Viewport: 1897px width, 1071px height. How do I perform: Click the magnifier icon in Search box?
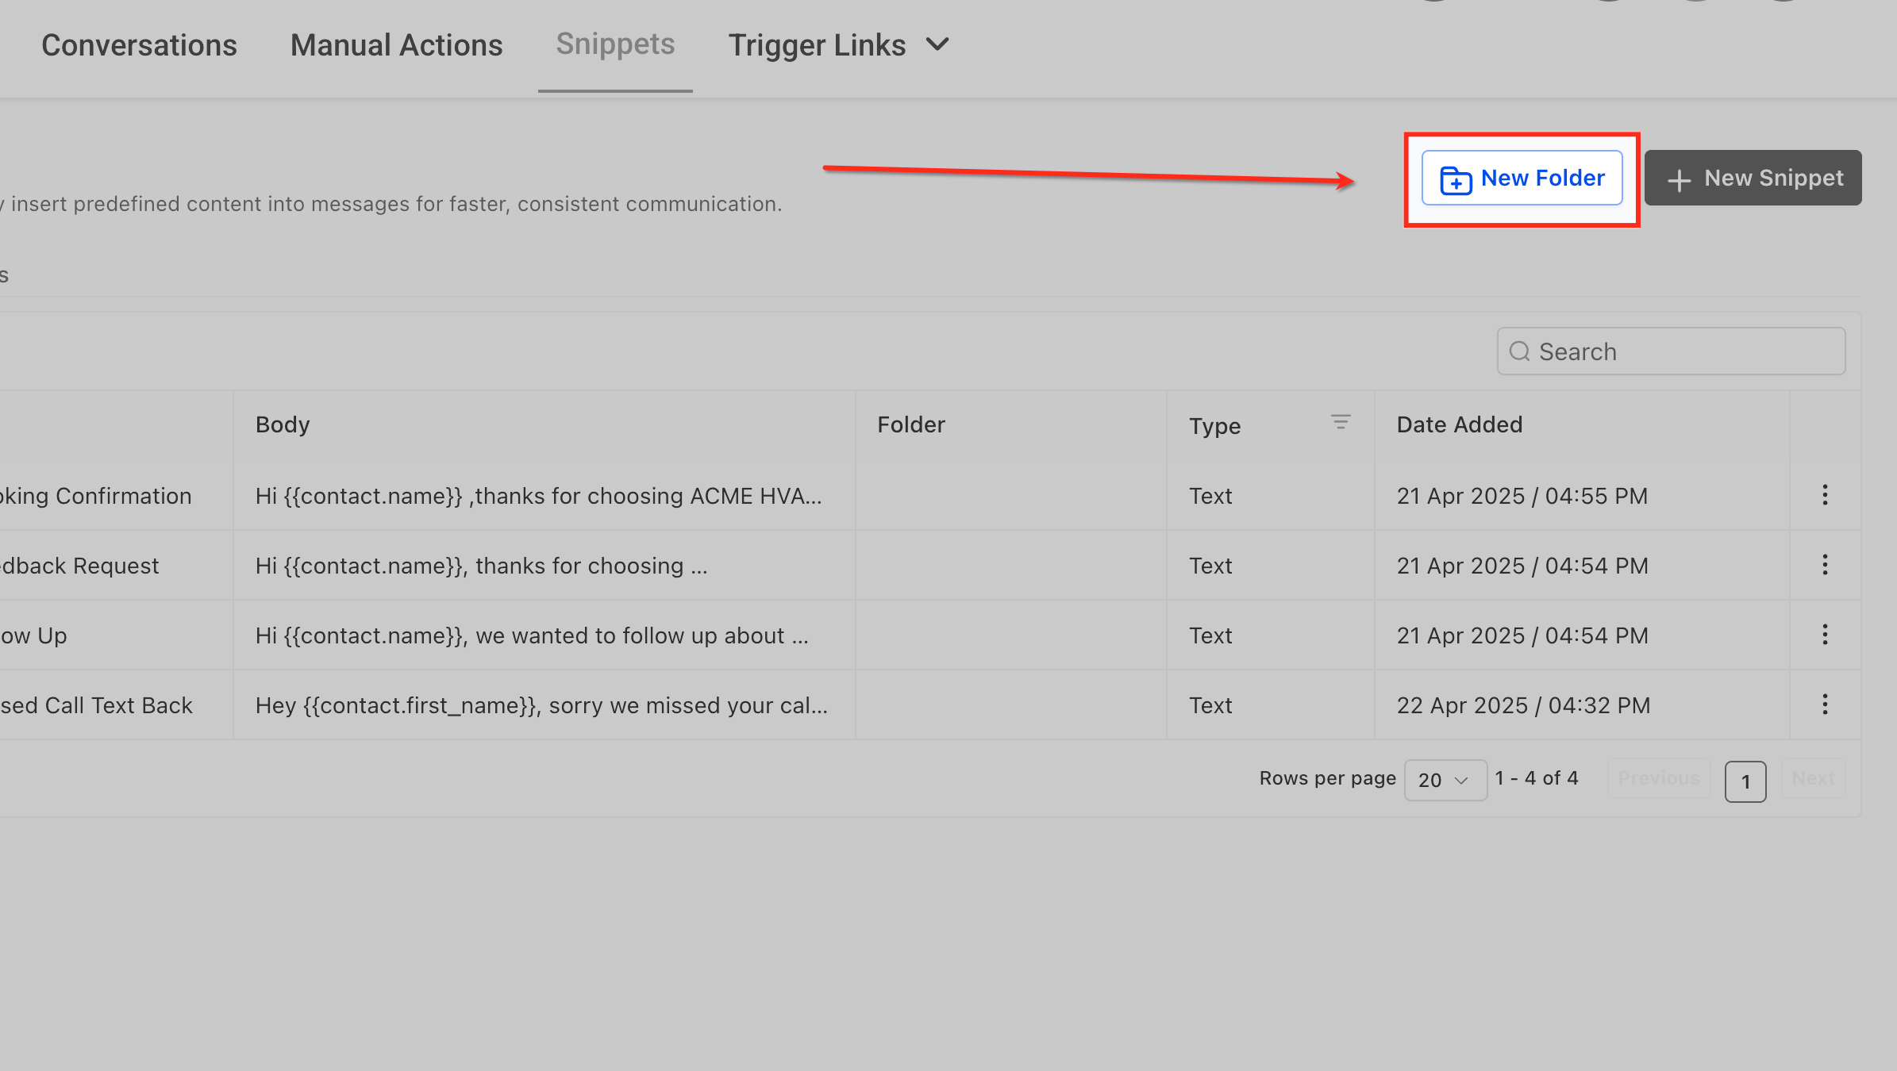pyautogui.click(x=1519, y=351)
